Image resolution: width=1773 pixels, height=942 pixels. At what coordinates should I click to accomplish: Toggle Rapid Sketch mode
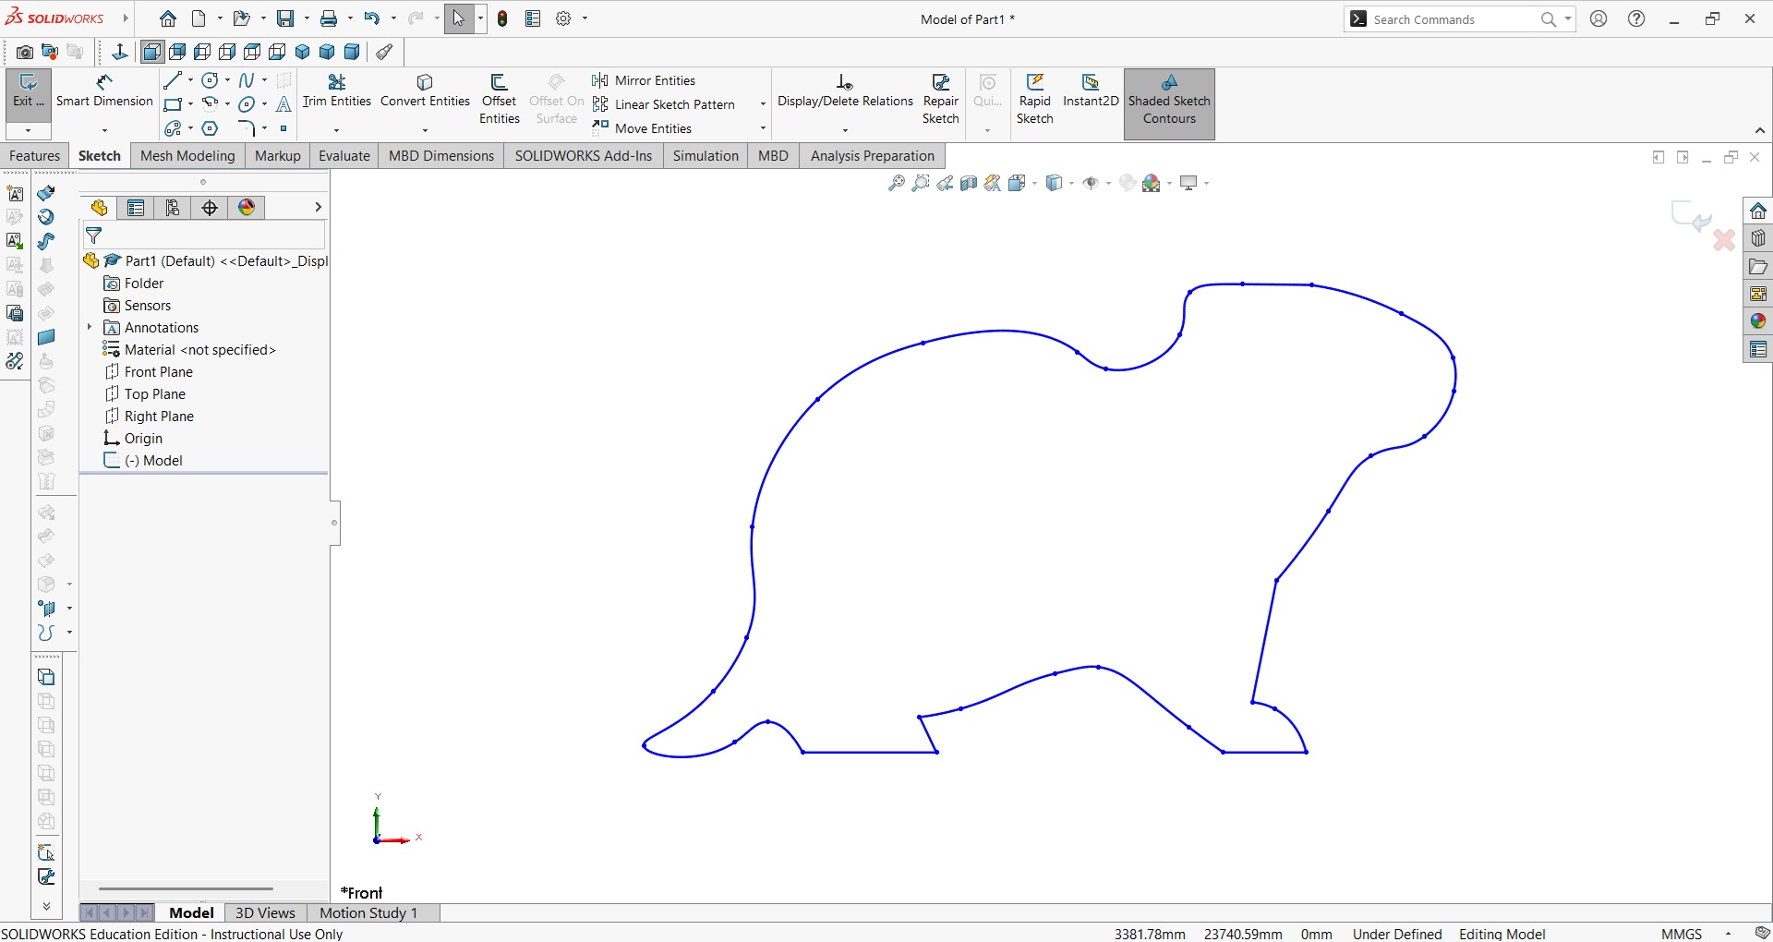[x=1035, y=100]
